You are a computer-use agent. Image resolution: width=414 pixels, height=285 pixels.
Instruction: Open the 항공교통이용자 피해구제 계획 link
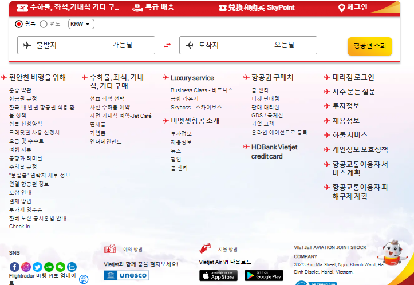click(x=360, y=192)
